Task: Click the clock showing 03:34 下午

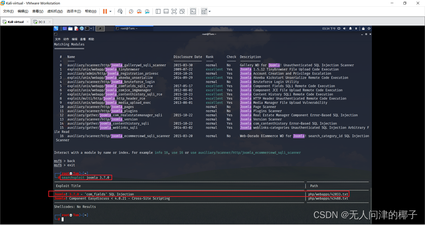Action: 329,28
